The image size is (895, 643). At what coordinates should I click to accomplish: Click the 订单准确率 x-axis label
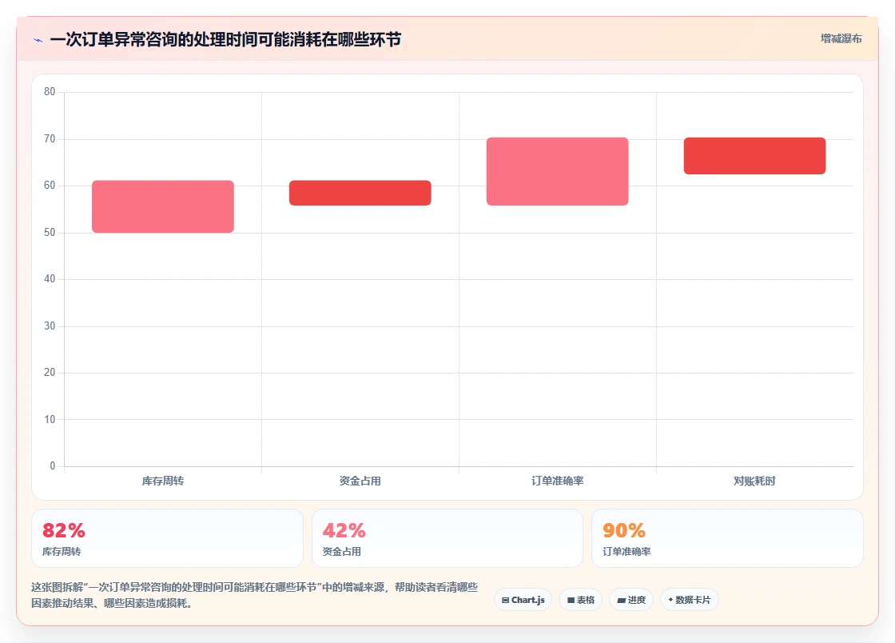tap(557, 481)
